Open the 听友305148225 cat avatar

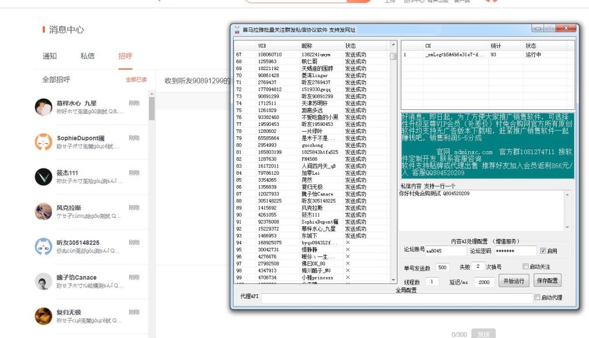point(44,247)
